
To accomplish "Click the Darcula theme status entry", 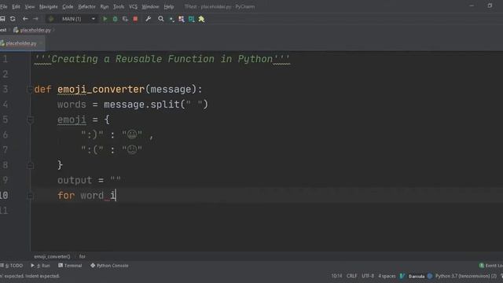I will 417,276.
